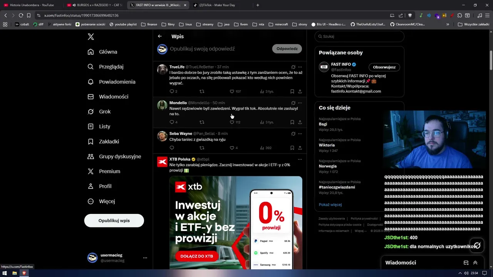Open more options on Mondello reply
Image resolution: width=493 pixels, height=277 pixels.
(x=300, y=103)
